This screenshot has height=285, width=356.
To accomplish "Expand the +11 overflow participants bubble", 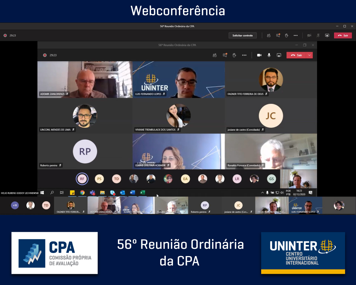I will tap(15, 205).
